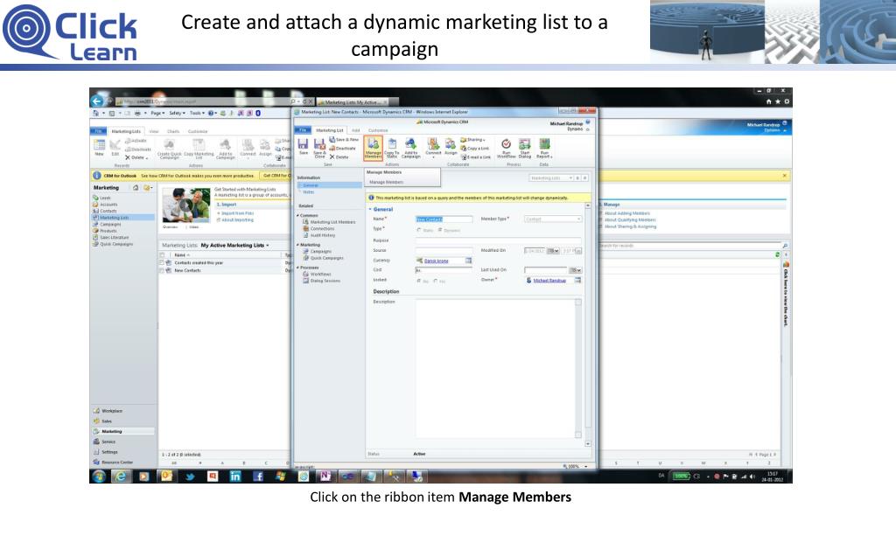
Task: Open the Michael Randrup owner link
Action: [x=549, y=281]
